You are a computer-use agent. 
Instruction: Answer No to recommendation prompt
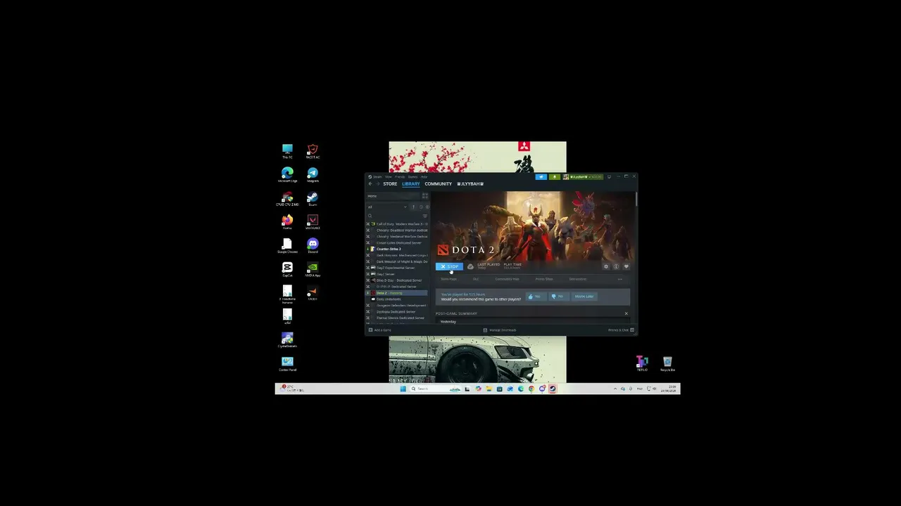[x=557, y=297]
